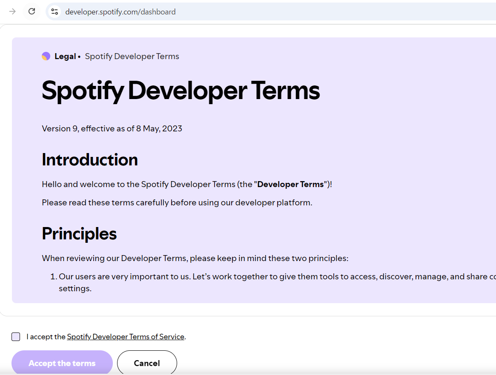Open the Spotify Developer Terms of Service link
Viewport: 496px width, 375px height.
click(x=126, y=337)
